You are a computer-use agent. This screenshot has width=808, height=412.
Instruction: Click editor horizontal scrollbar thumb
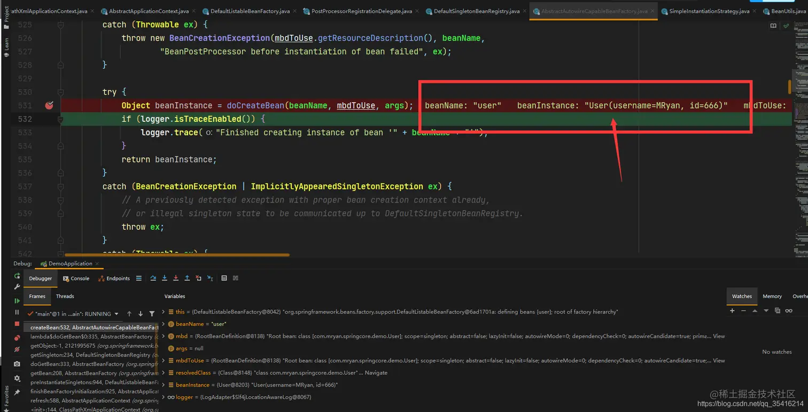pos(177,255)
